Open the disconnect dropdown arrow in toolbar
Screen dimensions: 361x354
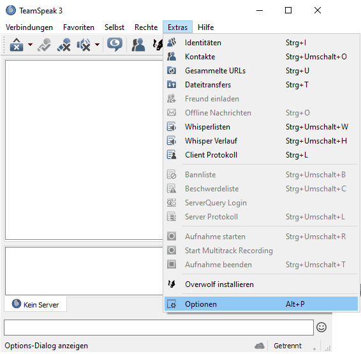coord(30,45)
